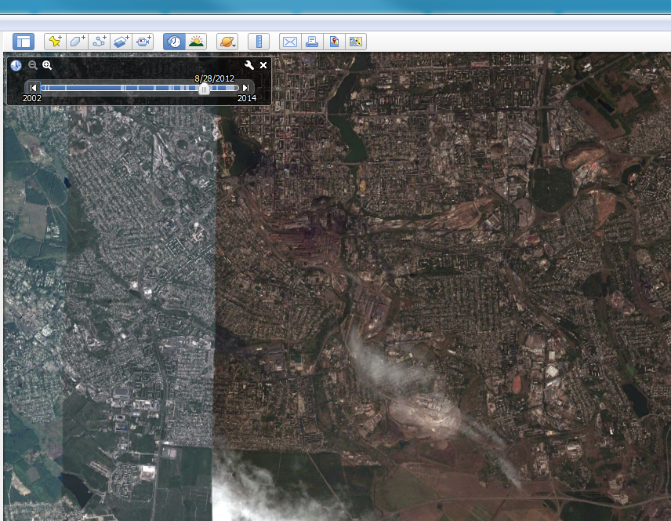Step back to previous imagery date
Image resolution: width=671 pixels, height=521 pixels.
click(x=33, y=88)
